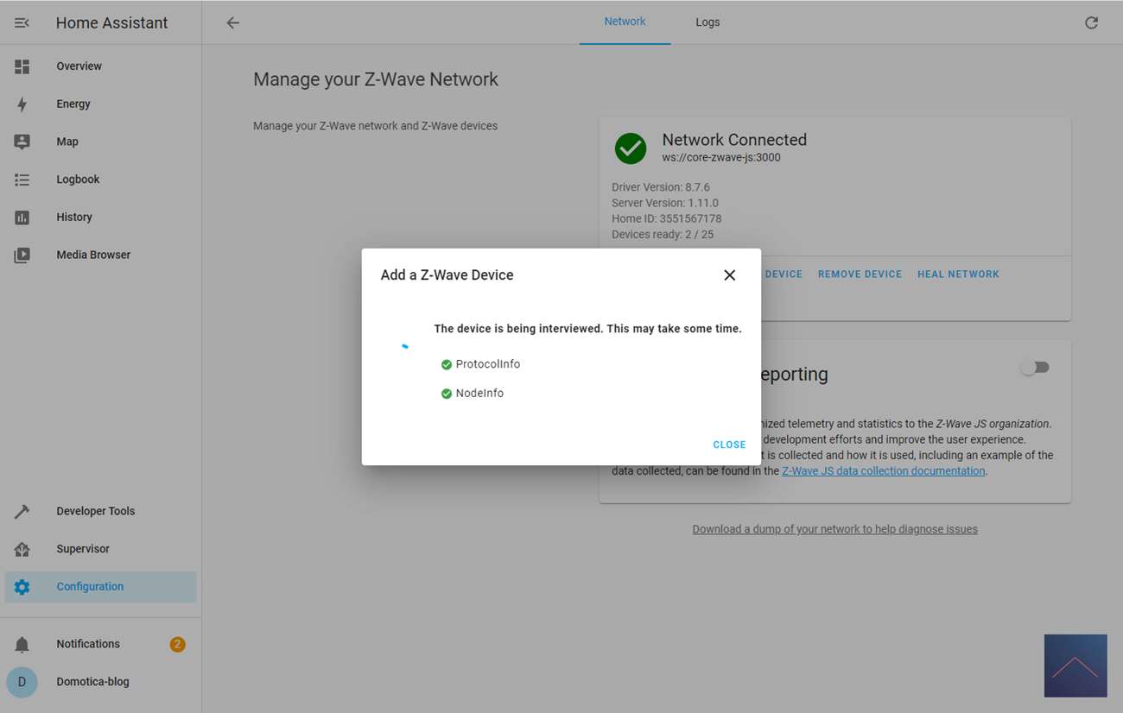1123x713 pixels.
Task: Click the partially hidden ADD DEVICE button
Action: 783,274
